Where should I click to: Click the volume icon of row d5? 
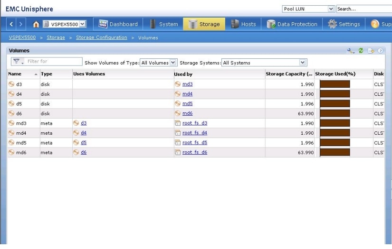pos(11,103)
